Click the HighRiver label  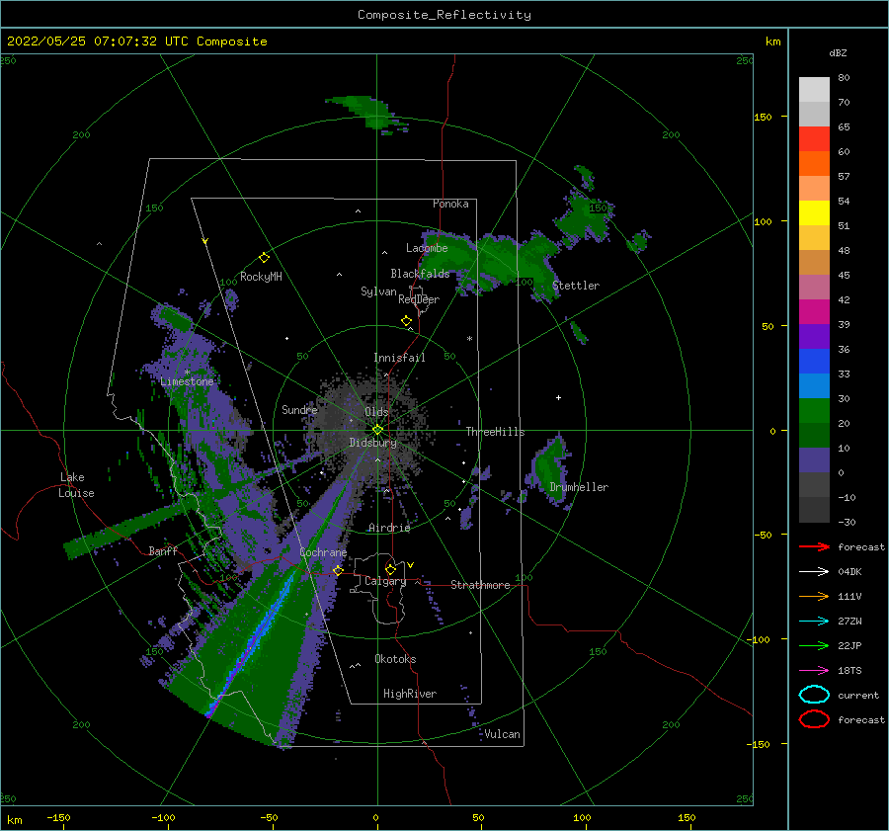tap(410, 694)
